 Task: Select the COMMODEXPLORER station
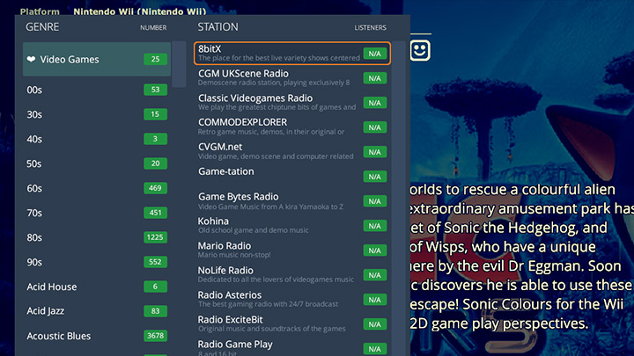pos(292,127)
